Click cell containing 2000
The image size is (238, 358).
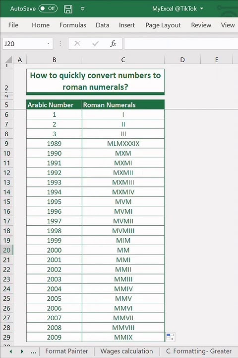tap(54, 250)
